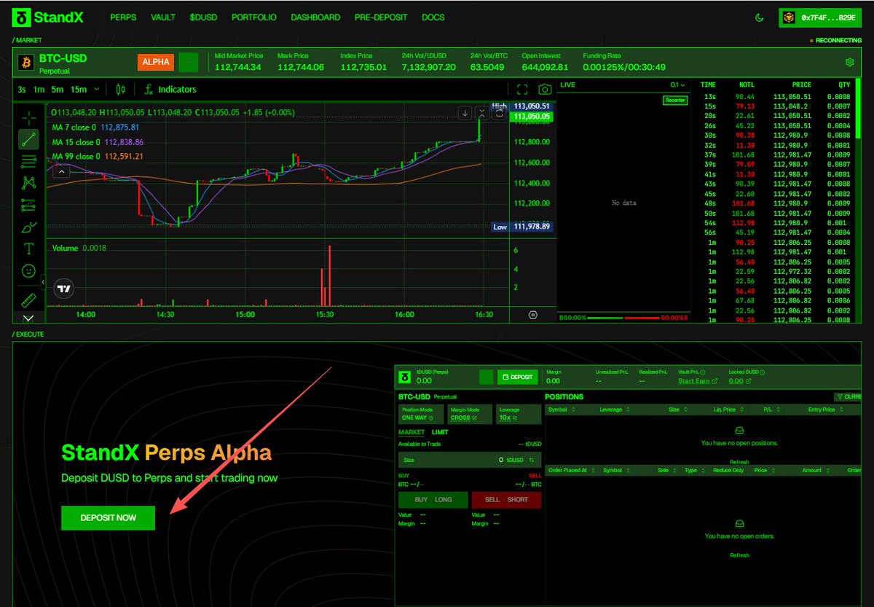Click the orange ALPHA badge
The height and width of the screenshot is (607, 874).
156,62
